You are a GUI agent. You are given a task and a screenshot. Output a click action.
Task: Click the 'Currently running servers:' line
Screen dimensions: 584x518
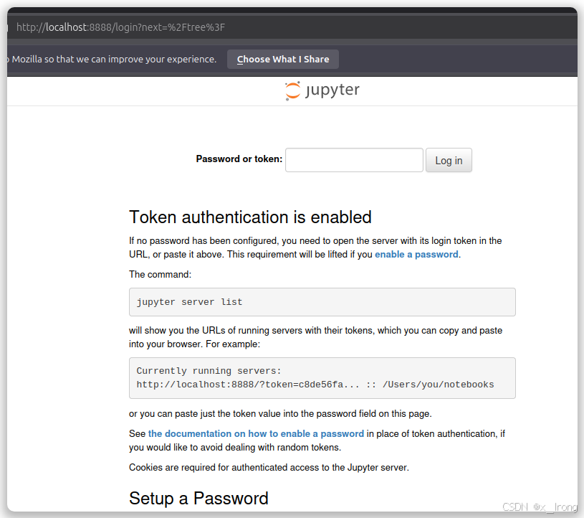(x=209, y=371)
